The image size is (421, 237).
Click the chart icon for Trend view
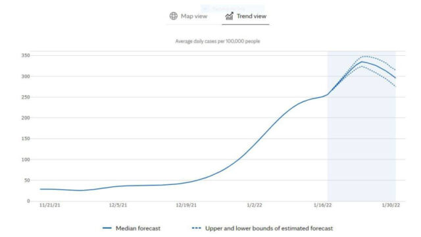click(x=230, y=16)
